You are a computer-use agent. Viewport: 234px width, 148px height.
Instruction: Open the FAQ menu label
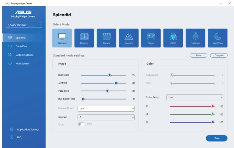(x=19, y=137)
